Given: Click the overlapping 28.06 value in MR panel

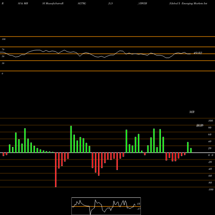Looking at the screenshot, I should (200, 126).
